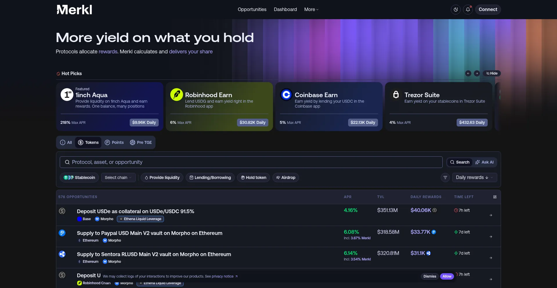
Task: Toggle the Hold token filter
Action: click(254, 177)
